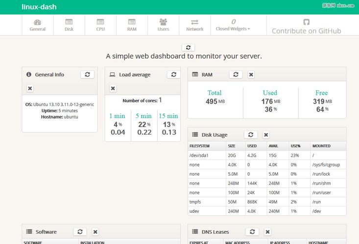Open the Network section in navigation
Image resolution: width=359 pixels, height=244 pixels.
(x=194, y=25)
